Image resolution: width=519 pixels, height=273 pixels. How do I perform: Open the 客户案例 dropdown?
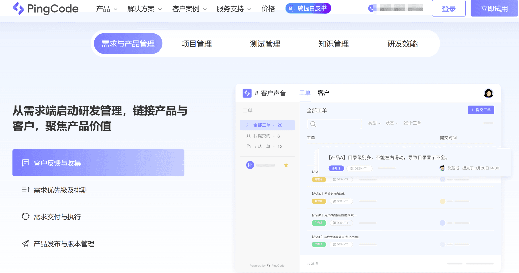tap(189, 9)
